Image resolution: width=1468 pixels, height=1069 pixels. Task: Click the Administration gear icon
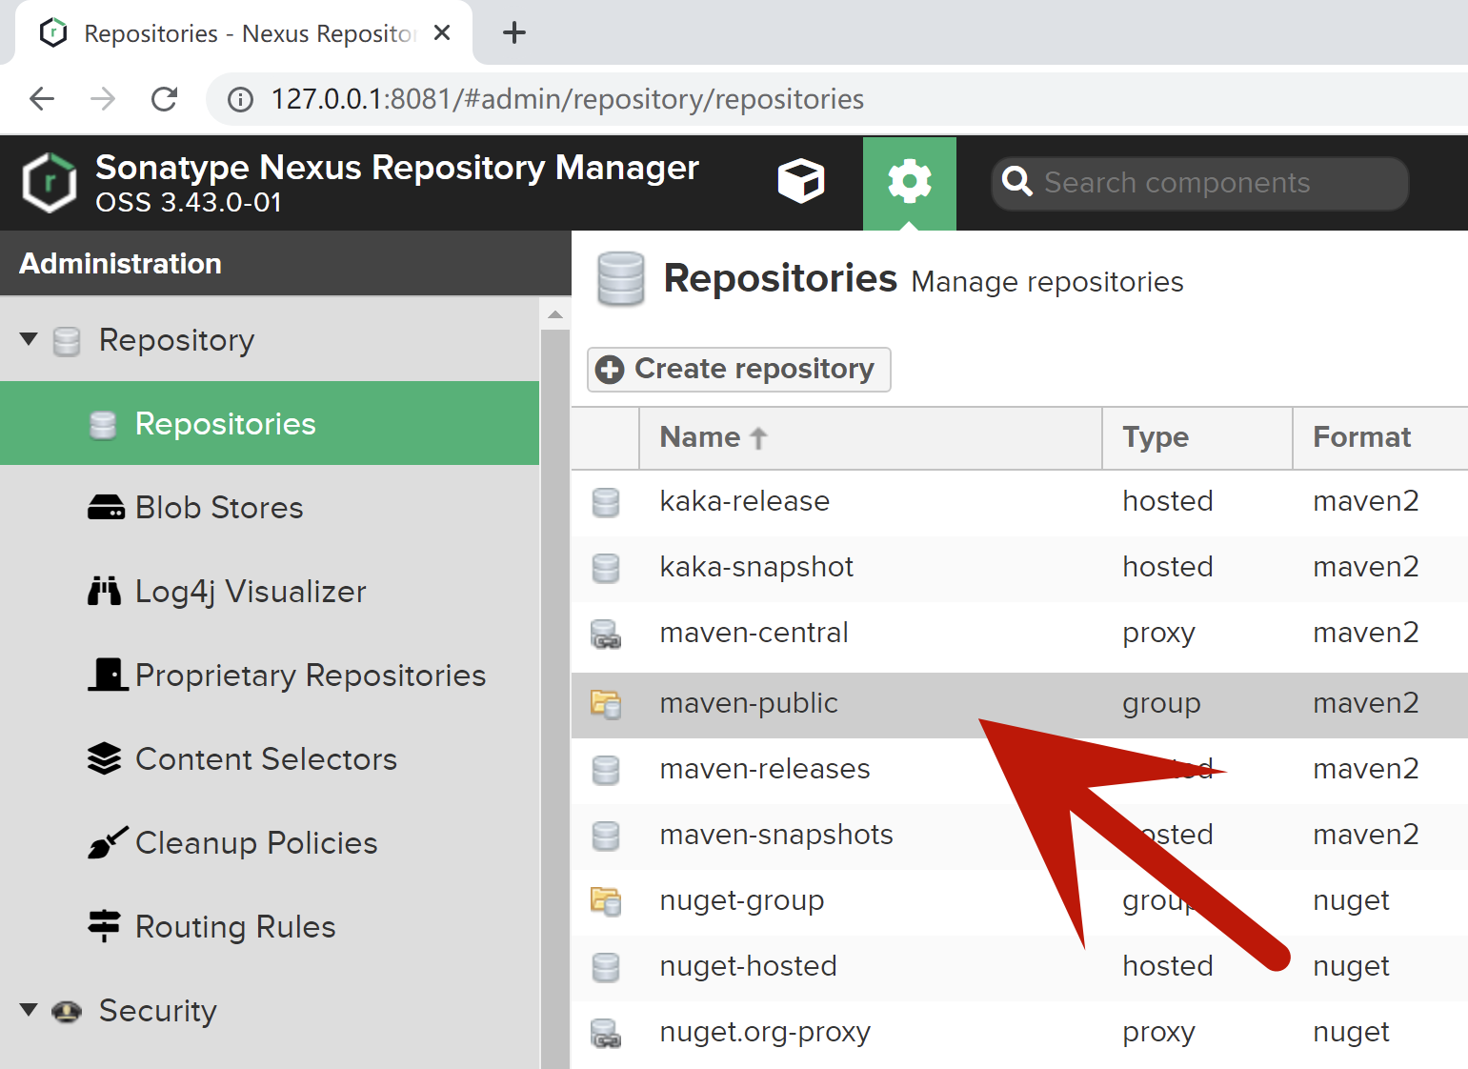click(909, 181)
